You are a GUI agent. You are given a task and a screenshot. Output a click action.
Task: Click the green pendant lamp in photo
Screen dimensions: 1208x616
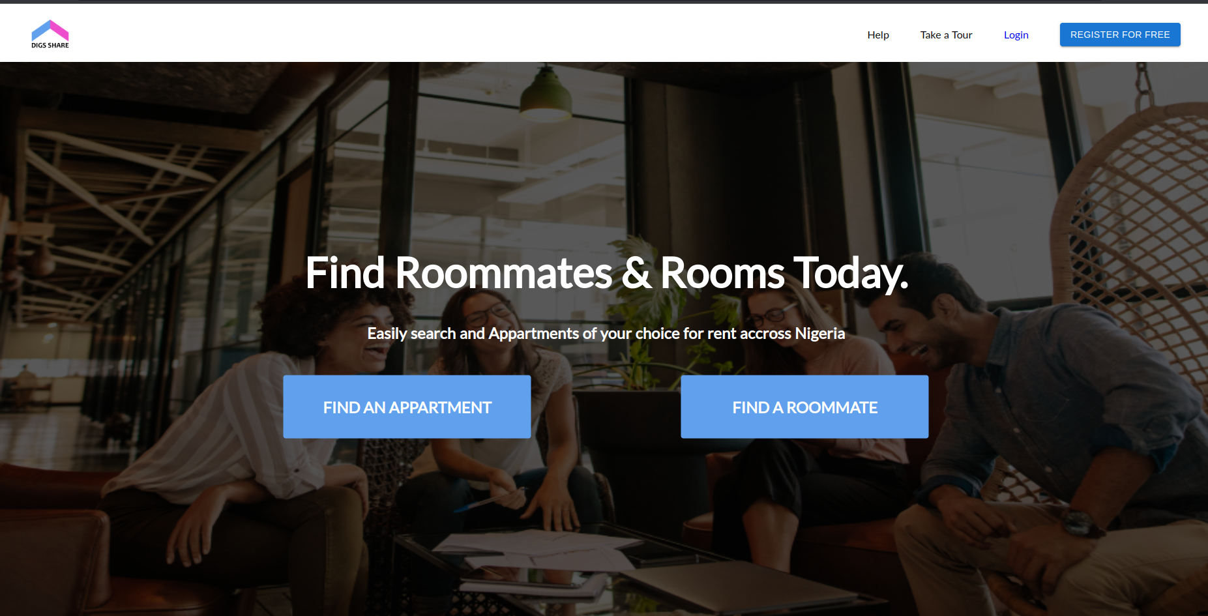[x=546, y=96]
